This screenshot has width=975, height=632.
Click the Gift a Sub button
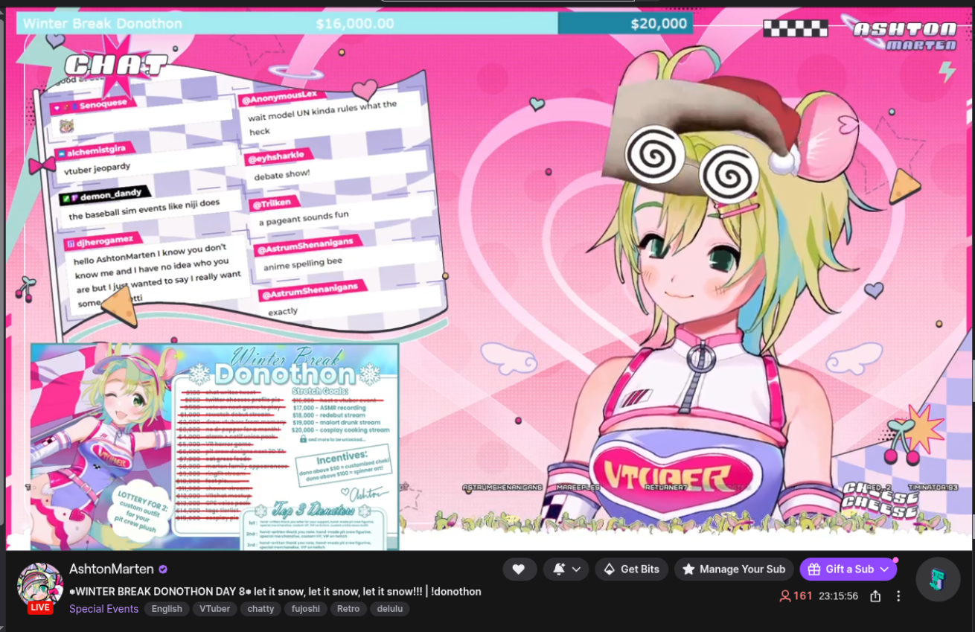pyautogui.click(x=848, y=569)
